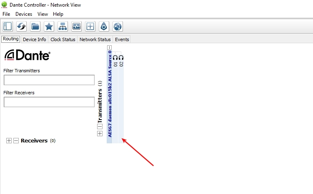313x194 pixels.
Task: Click the globe toolbar icon
Action: 118,26
